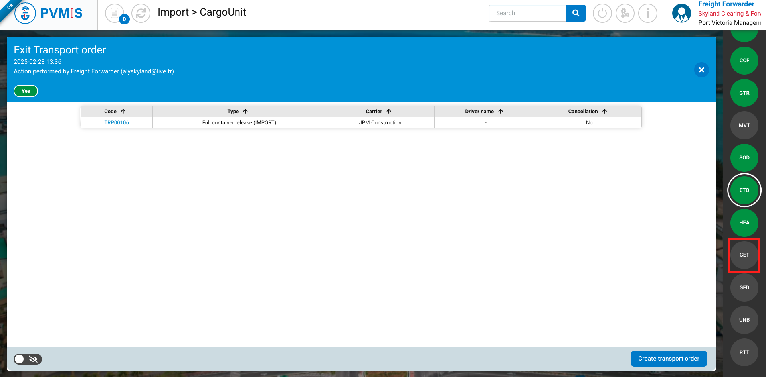This screenshot has height=377, width=766.
Task: Click Create transport order button
Action: (x=669, y=359)
